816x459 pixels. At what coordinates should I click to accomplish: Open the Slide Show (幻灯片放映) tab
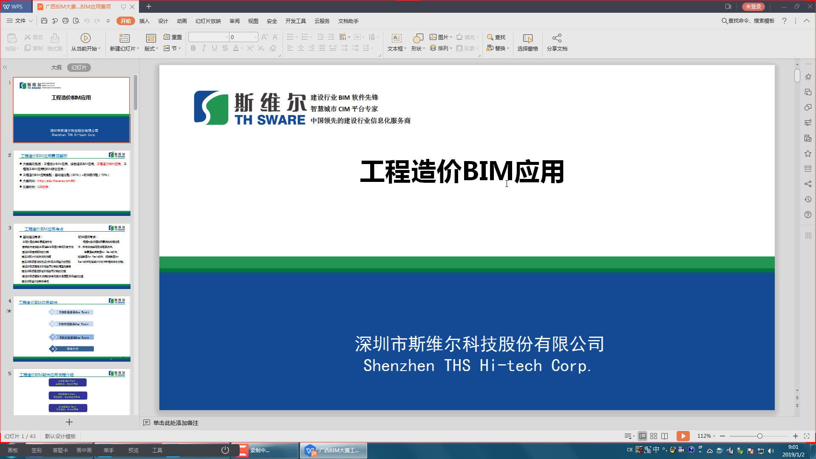click(x=208, y=21)
